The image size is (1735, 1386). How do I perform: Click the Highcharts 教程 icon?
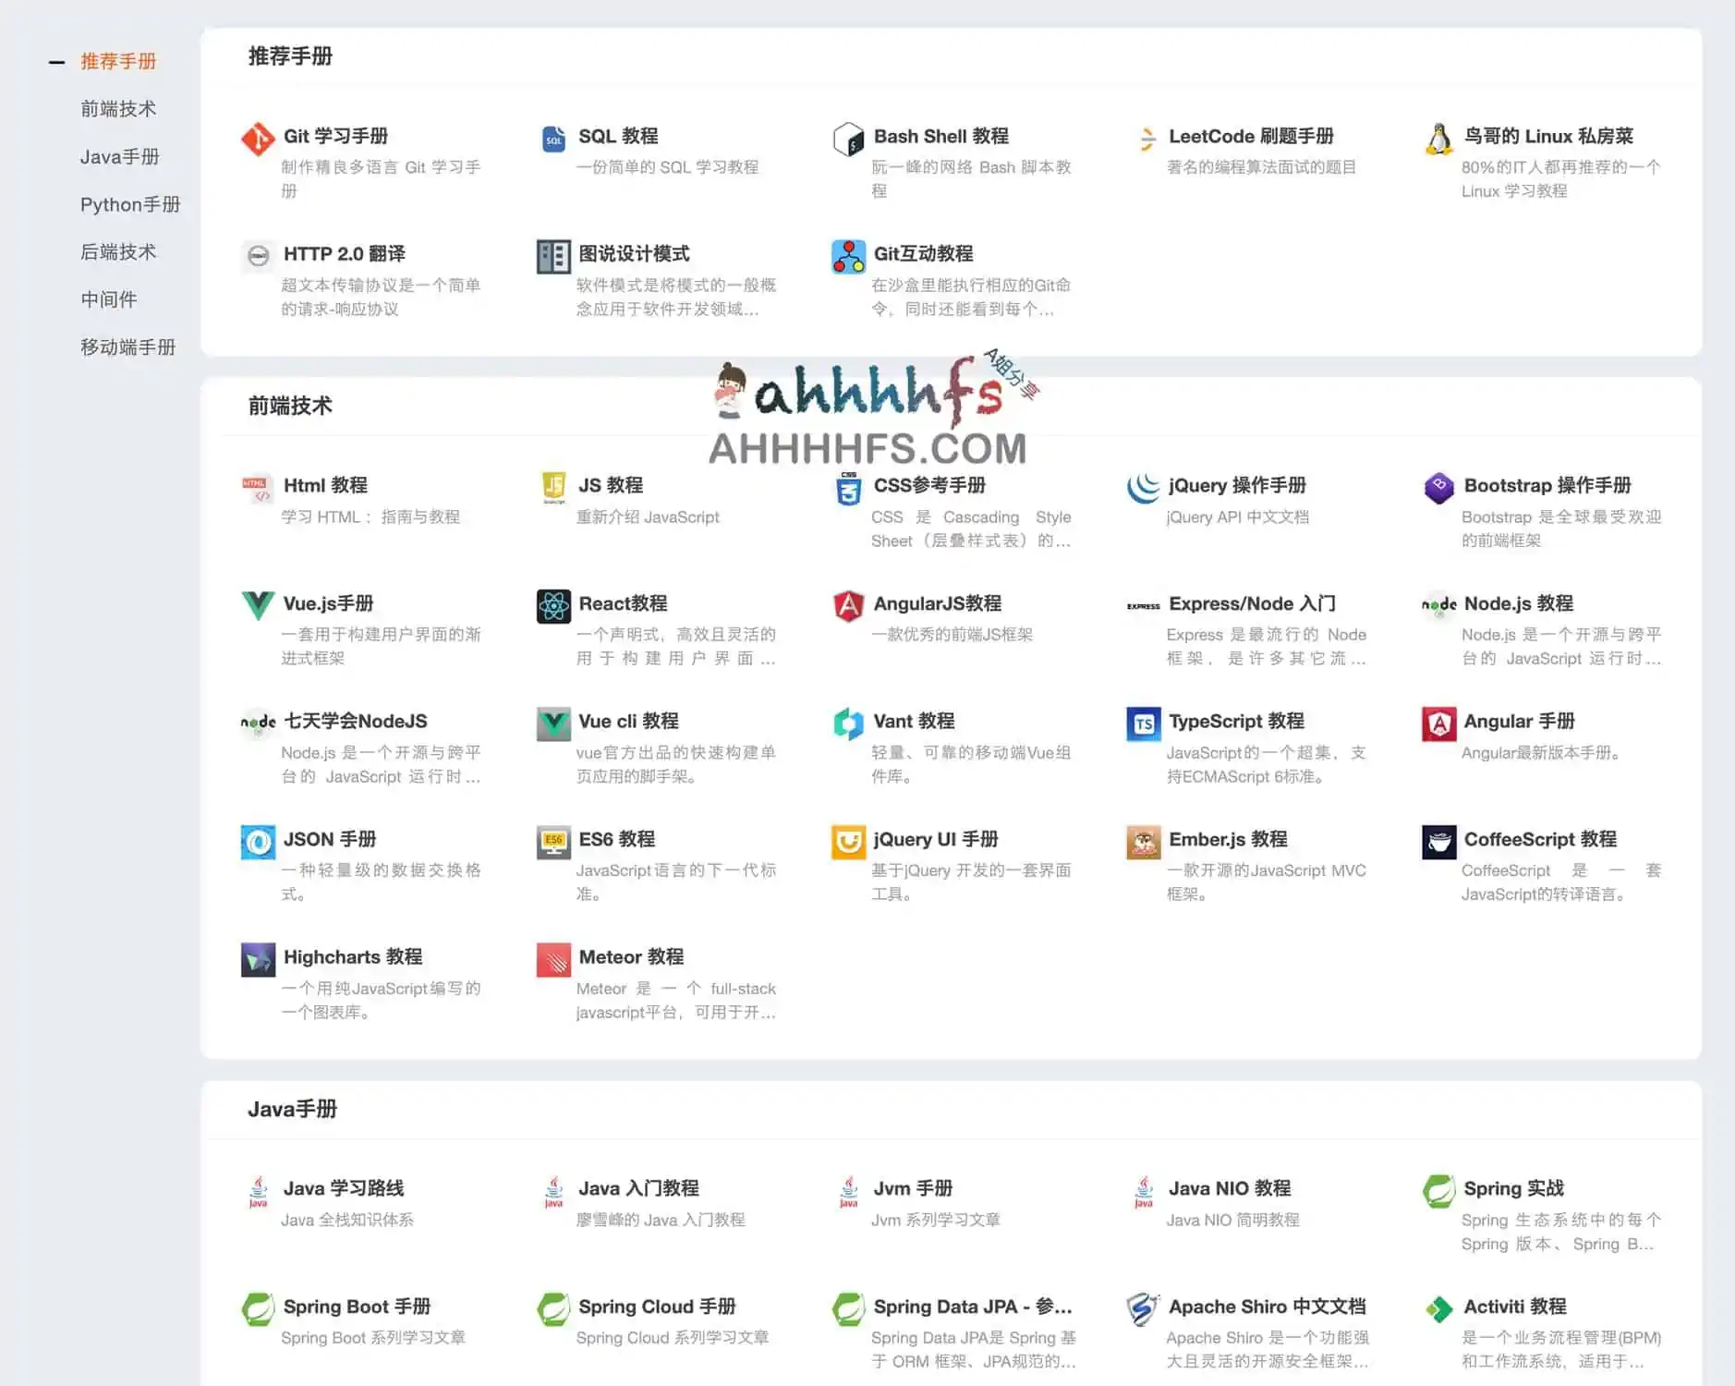tap(258, 959)
